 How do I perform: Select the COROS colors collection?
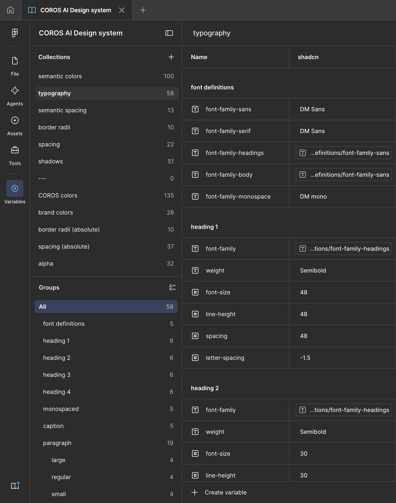pos(107,195)
